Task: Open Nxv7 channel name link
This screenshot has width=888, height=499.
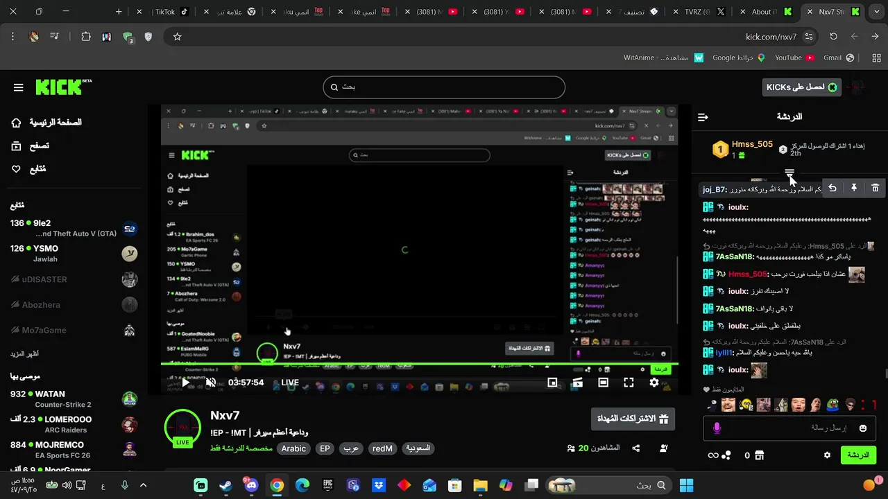Action: [225, 415]
